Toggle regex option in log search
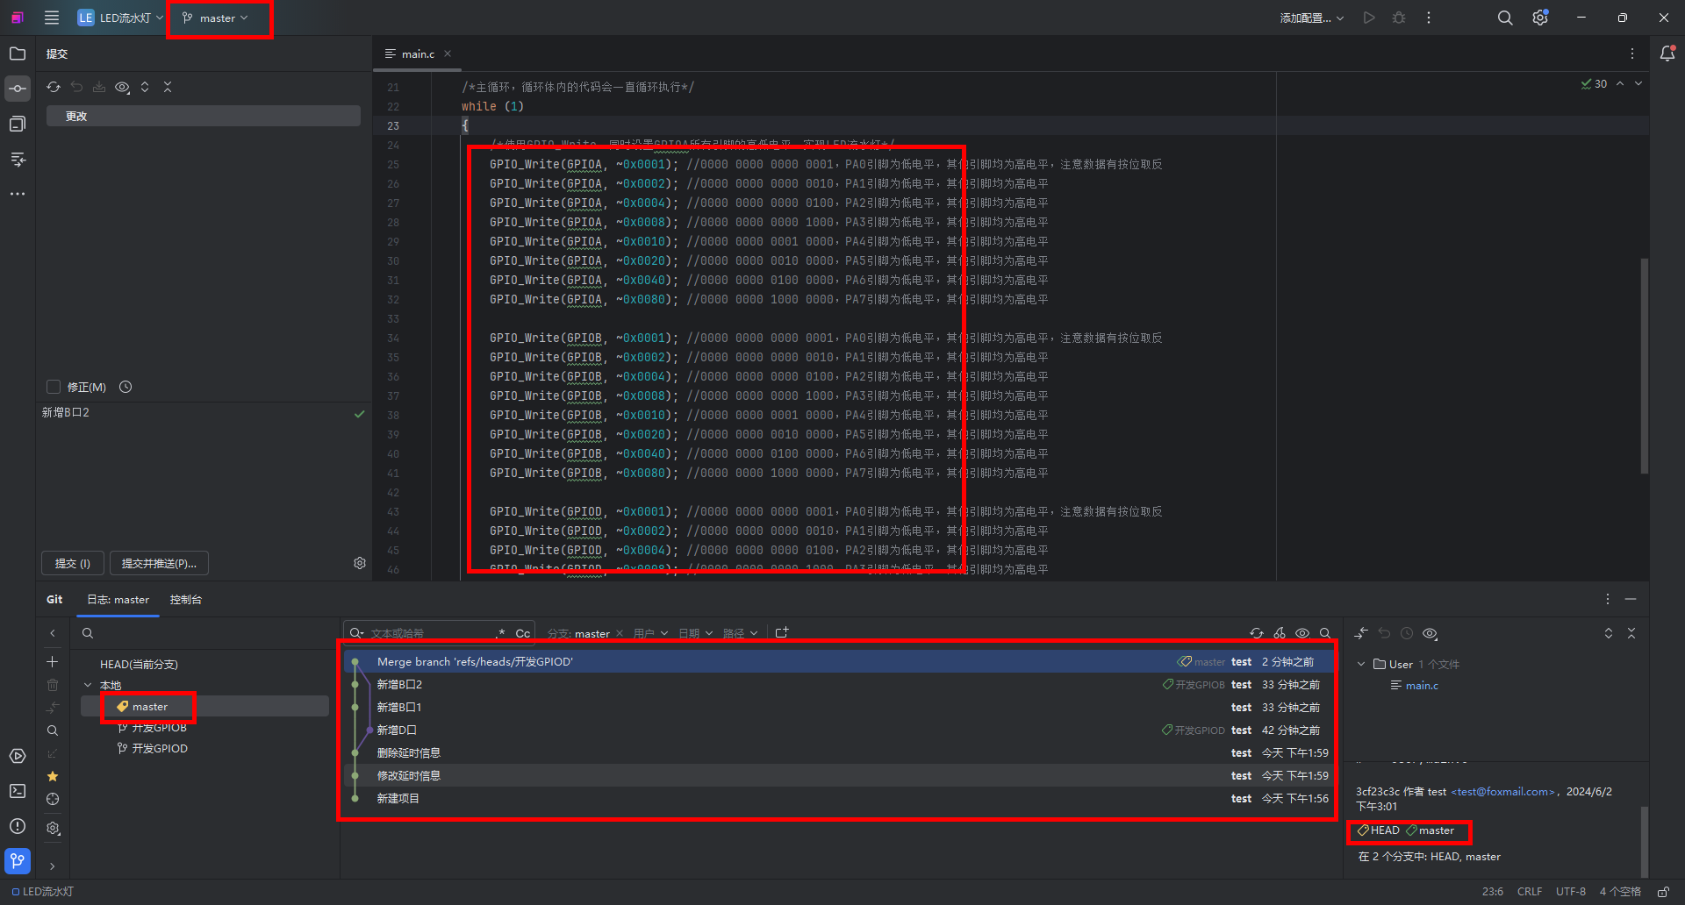Image resolution: width=1685 pixels, height=905 pixels. tap(501, 633)
